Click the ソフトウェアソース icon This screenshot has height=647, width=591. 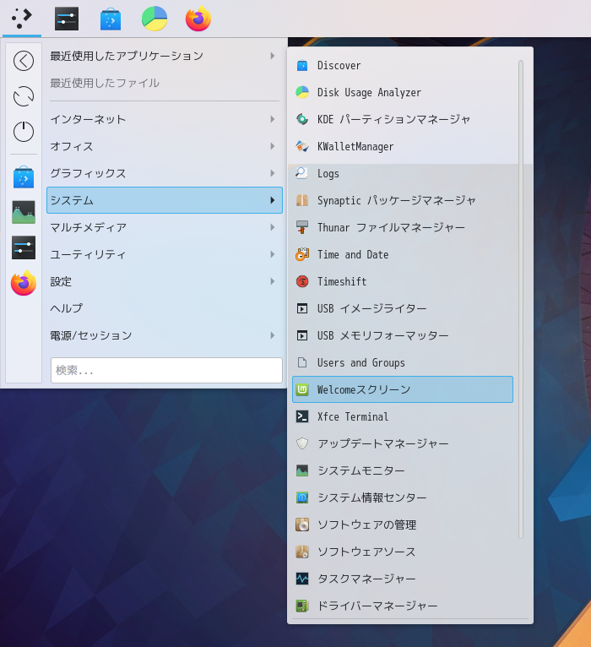tap(302, 552)
